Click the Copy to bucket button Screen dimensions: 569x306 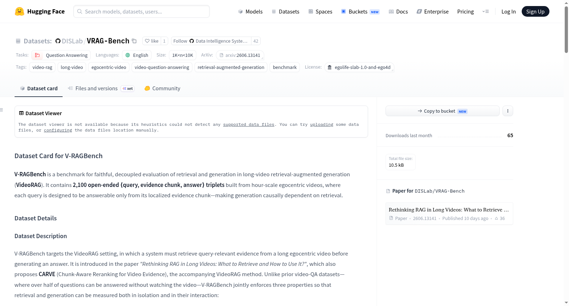[x=442, y=111]
